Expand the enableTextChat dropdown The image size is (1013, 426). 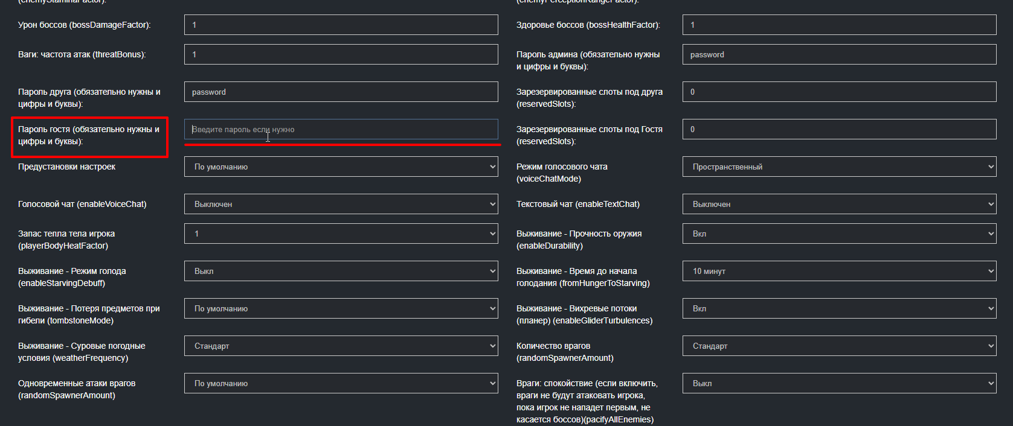pos(839,204)
